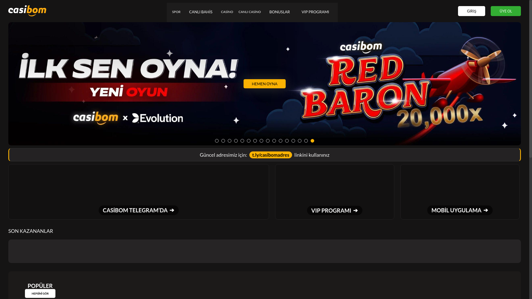
Task: Select the sixth carousel slide dot
Action: (249, 141)
